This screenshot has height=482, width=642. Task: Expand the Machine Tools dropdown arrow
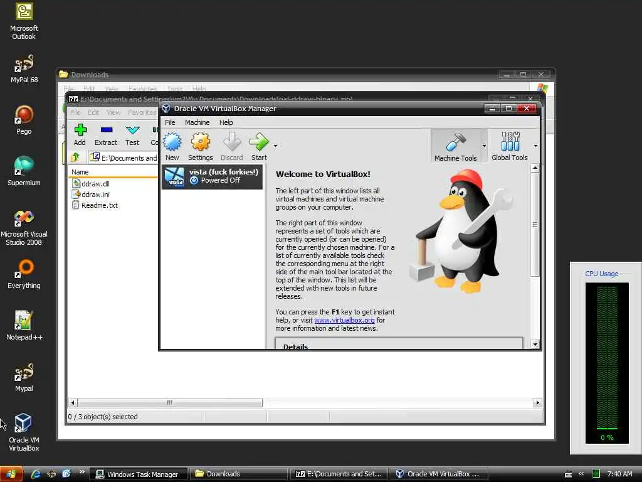[x=484, y=146]
